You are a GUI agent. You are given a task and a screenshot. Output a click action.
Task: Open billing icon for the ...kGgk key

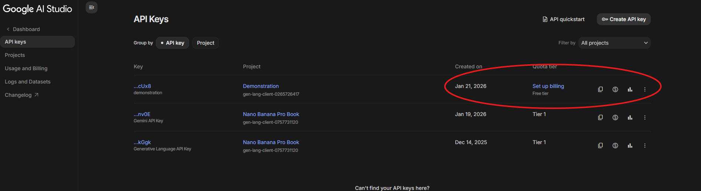coord(615,146)
